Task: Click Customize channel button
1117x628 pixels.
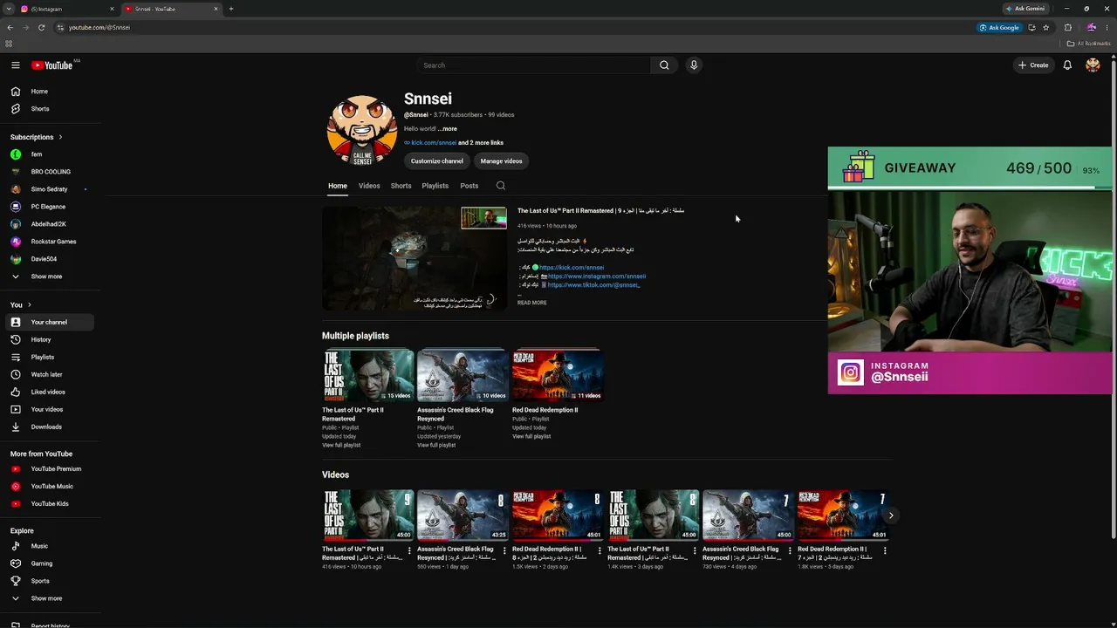Action: pyautogui.click(x=437, y=161)
